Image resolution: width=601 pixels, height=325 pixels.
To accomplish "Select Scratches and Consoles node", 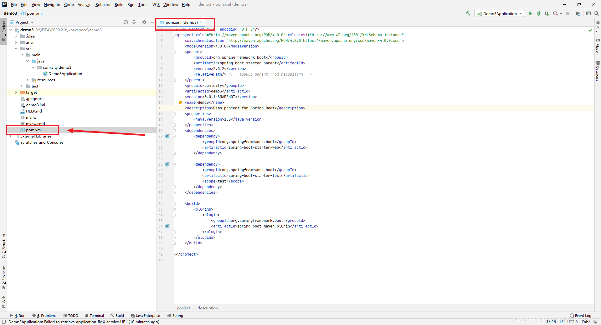I will pos(42,142).
